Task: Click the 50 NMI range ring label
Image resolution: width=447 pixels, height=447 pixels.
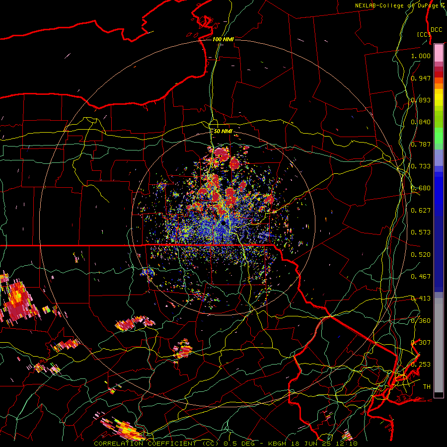Action: tap(223, 132)
